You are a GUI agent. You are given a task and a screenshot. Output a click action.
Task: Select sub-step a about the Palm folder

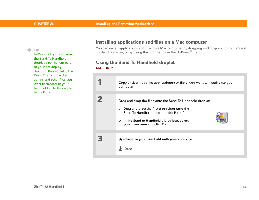click(156, 111)
